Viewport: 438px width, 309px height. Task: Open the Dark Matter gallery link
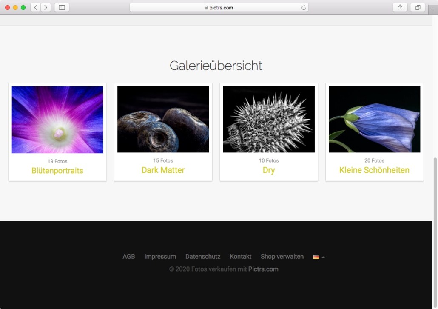point(163,170)
